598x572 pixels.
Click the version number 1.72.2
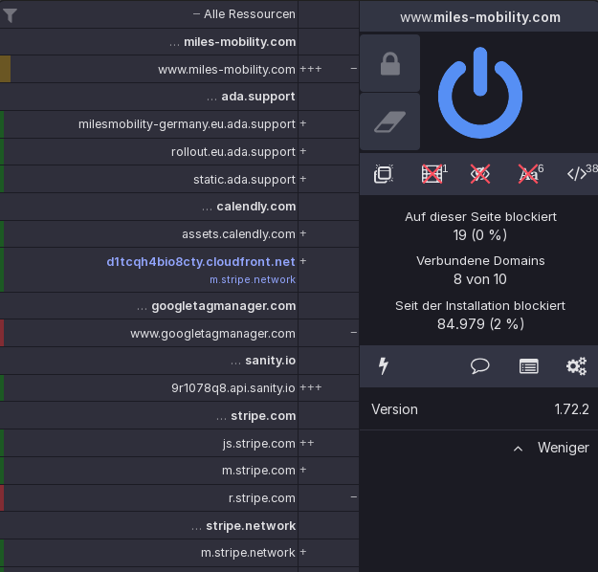click(x=571, y=409)
